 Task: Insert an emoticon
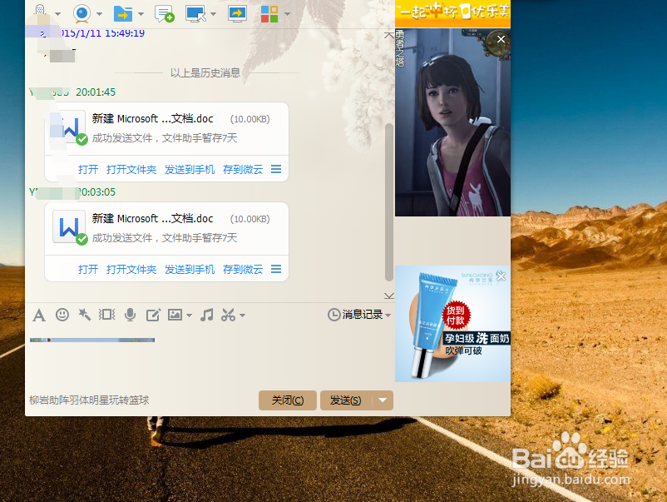[x=62, y=315]
